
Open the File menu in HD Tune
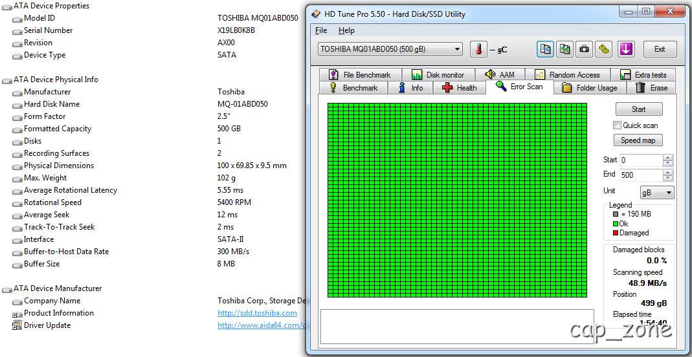321,30
